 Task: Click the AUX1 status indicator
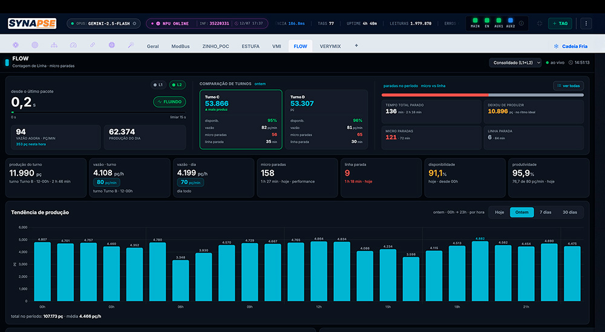pyautogui.click(x=499, y=23)
